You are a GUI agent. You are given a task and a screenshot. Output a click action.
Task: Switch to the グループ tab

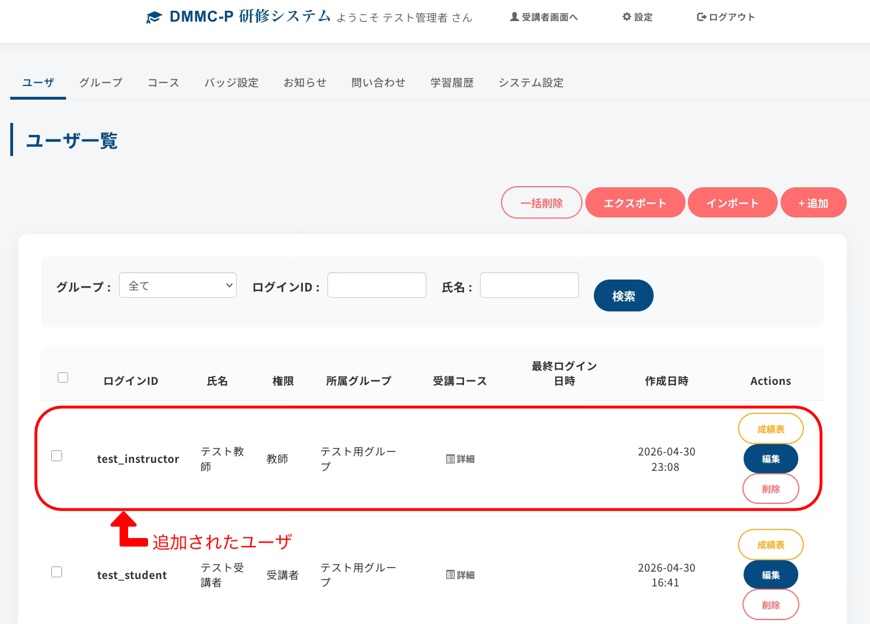click(x=101, y=83)
